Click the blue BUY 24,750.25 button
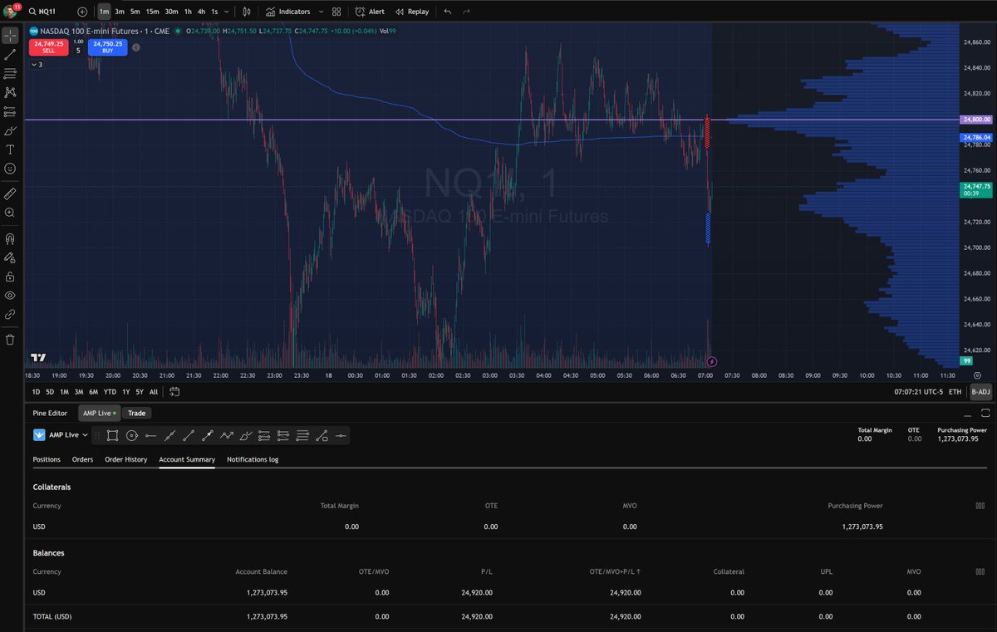 [108, 47]
